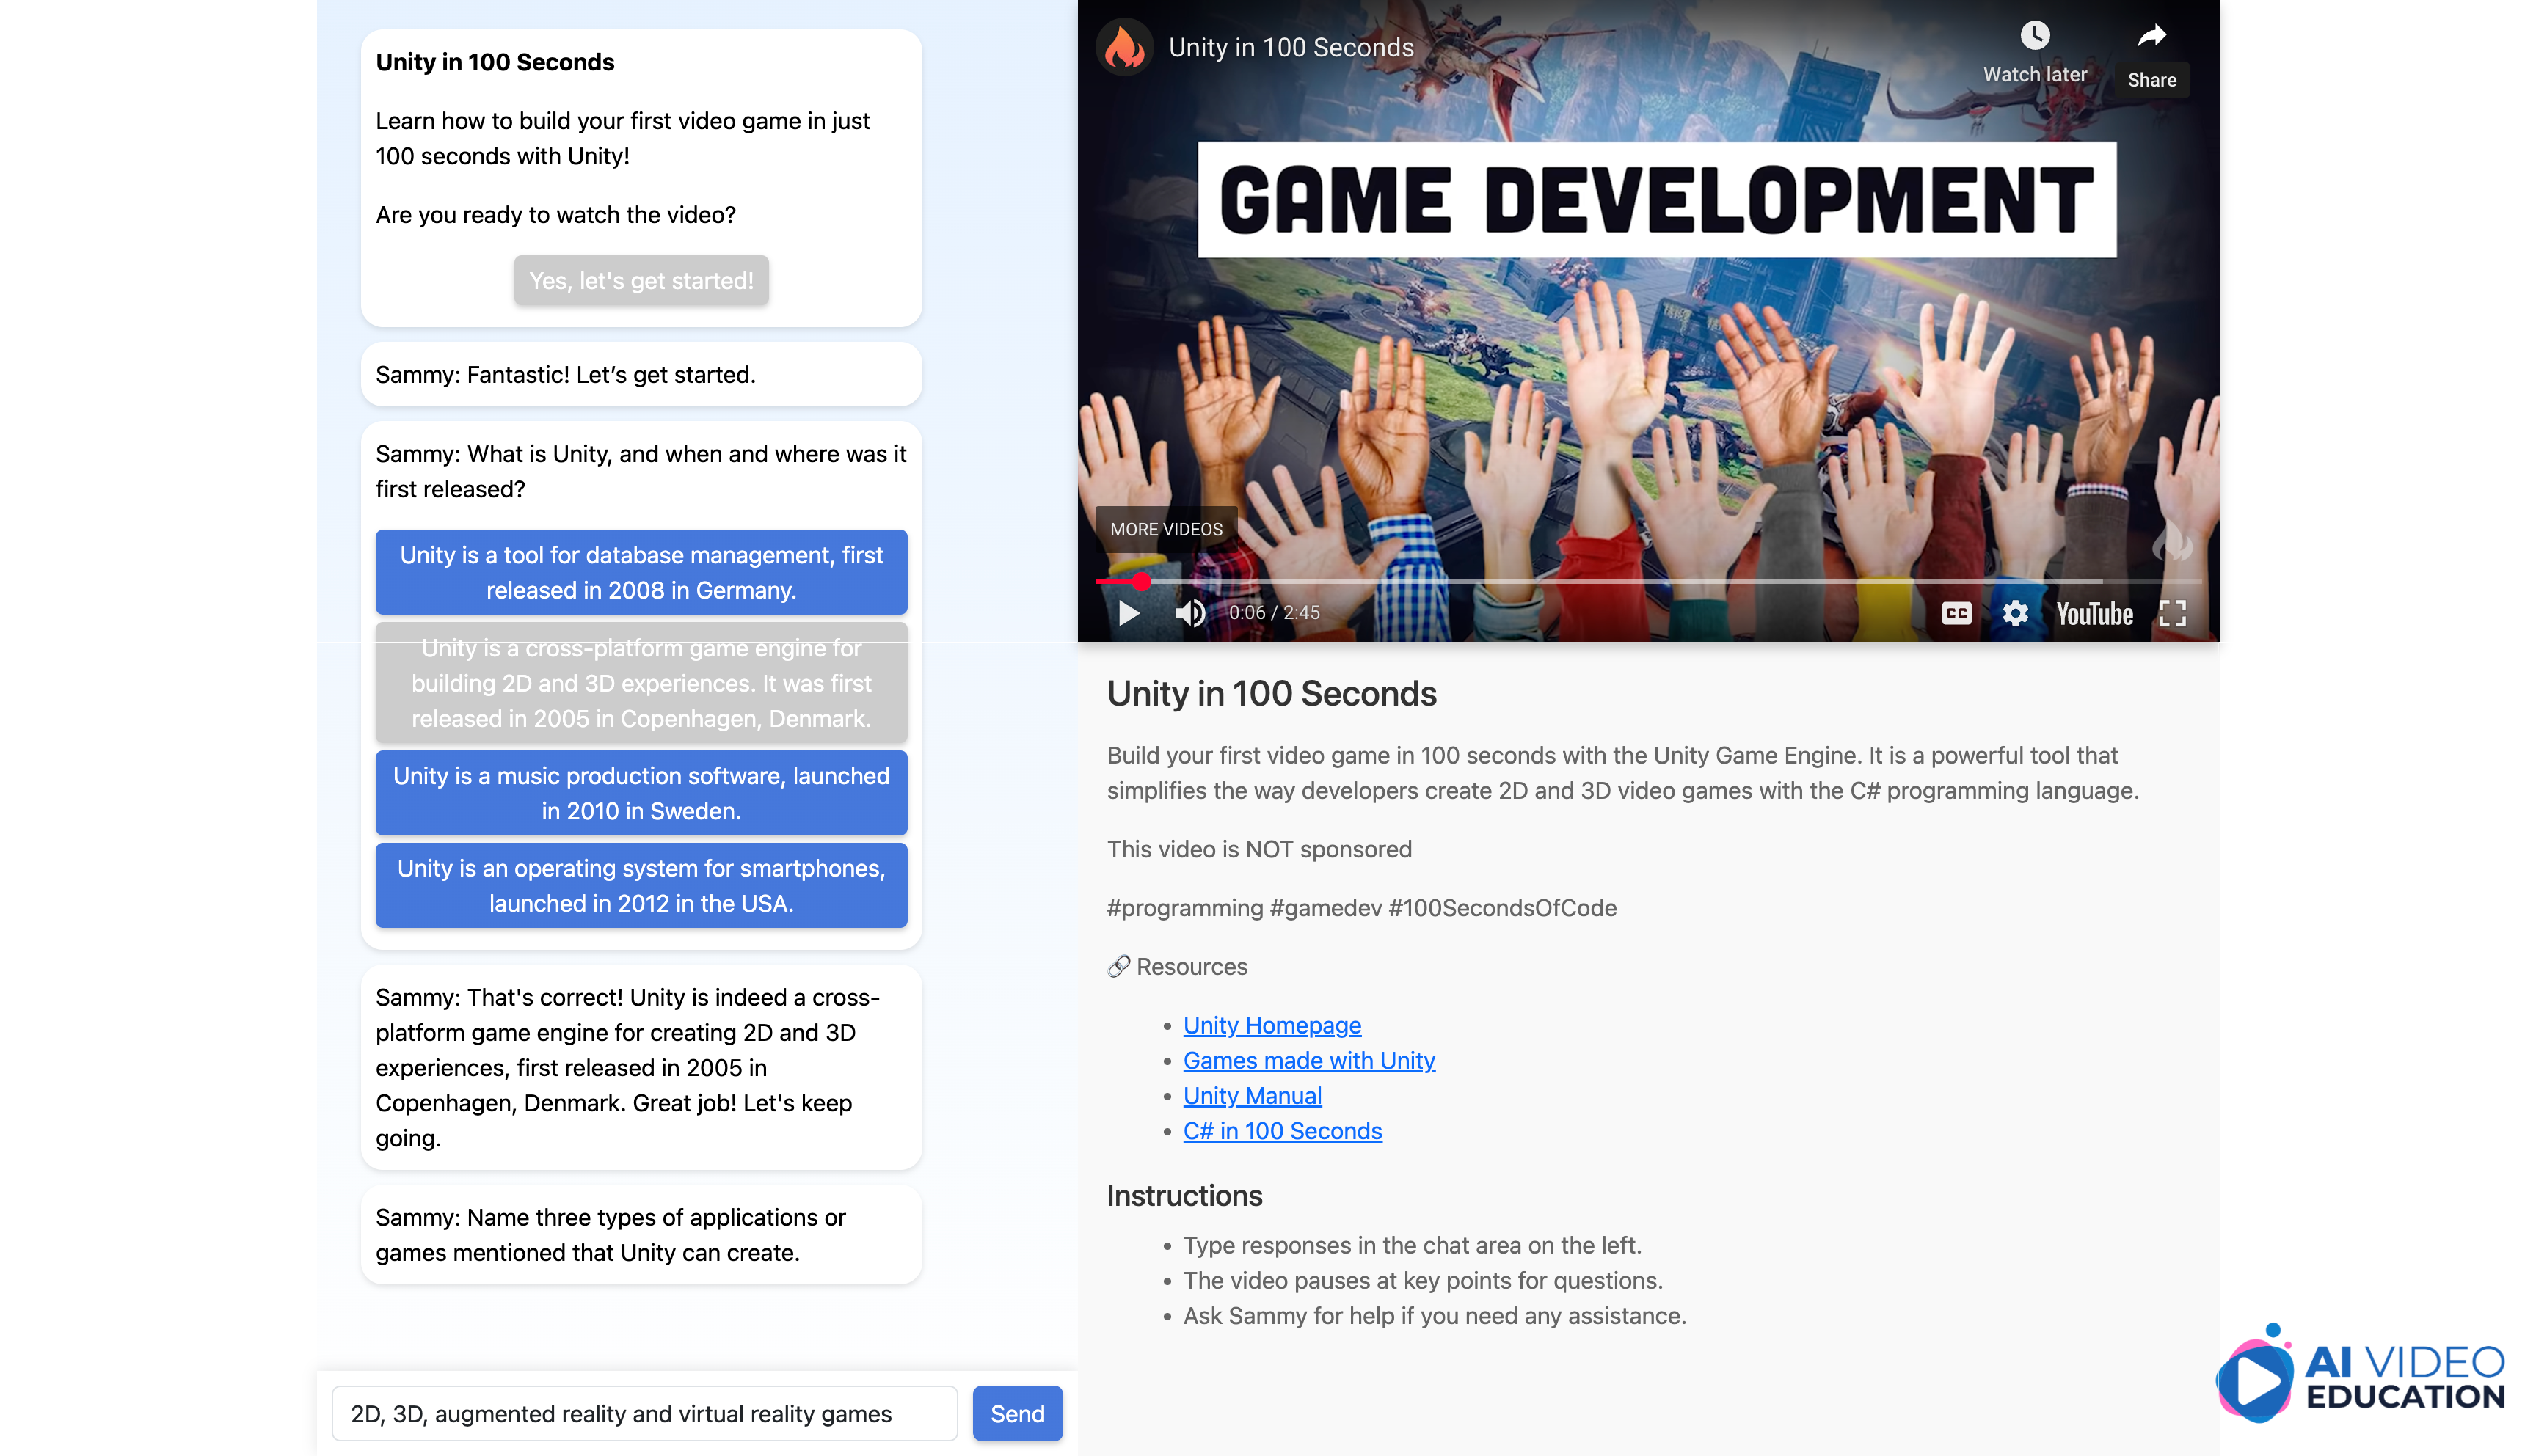Save the video to Watch later
The height and width of the screenshot is (1456, 2536).
[x=2035, y=36]
